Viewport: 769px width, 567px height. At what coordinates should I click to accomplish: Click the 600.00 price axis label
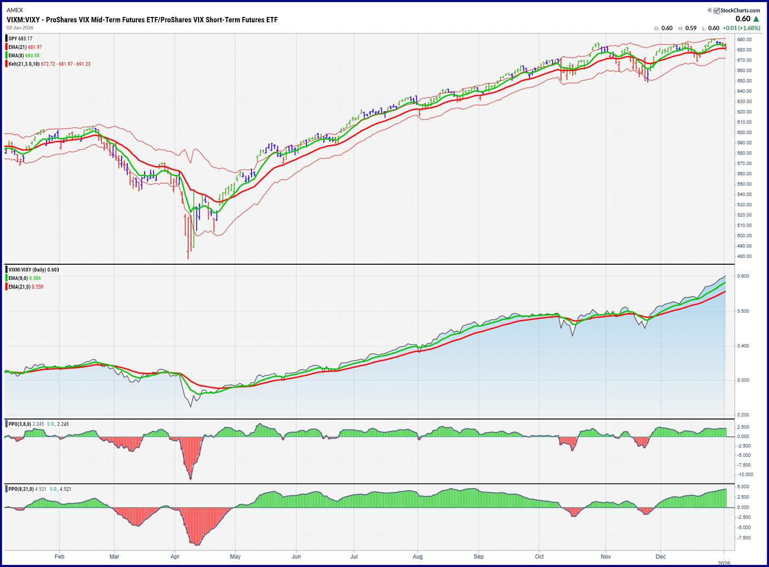[744, 133]
